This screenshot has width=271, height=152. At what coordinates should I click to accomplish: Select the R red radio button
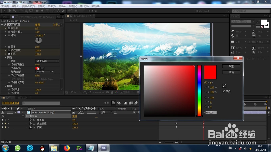(x=206, y=97)
